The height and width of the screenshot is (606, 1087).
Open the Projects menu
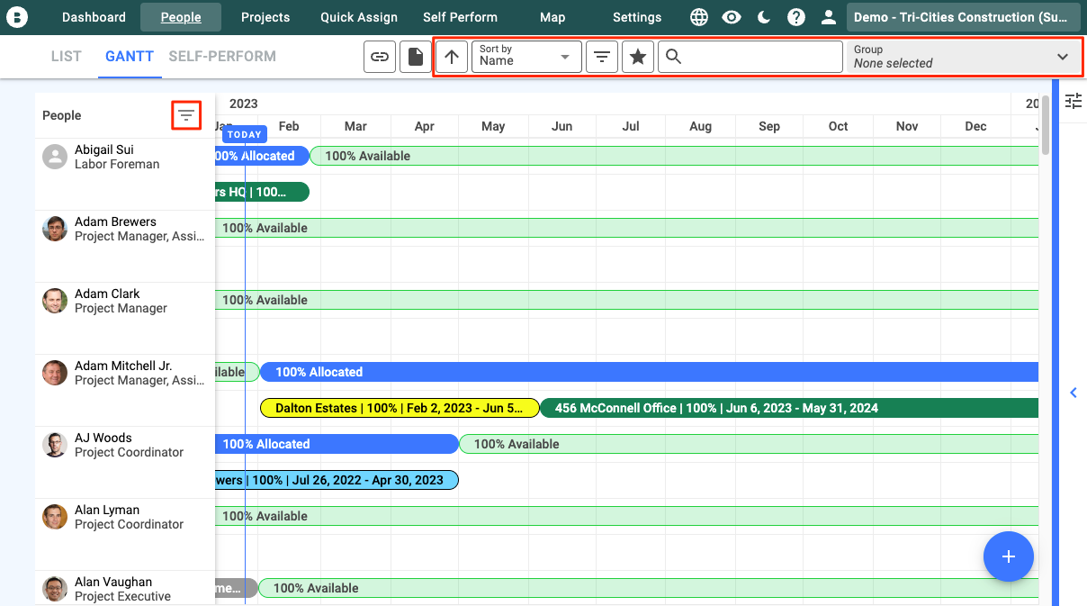pos(265,17)
